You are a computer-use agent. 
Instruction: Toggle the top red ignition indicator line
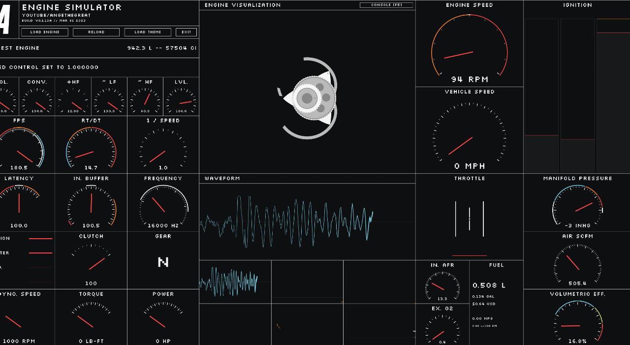[x=40, y=239]
